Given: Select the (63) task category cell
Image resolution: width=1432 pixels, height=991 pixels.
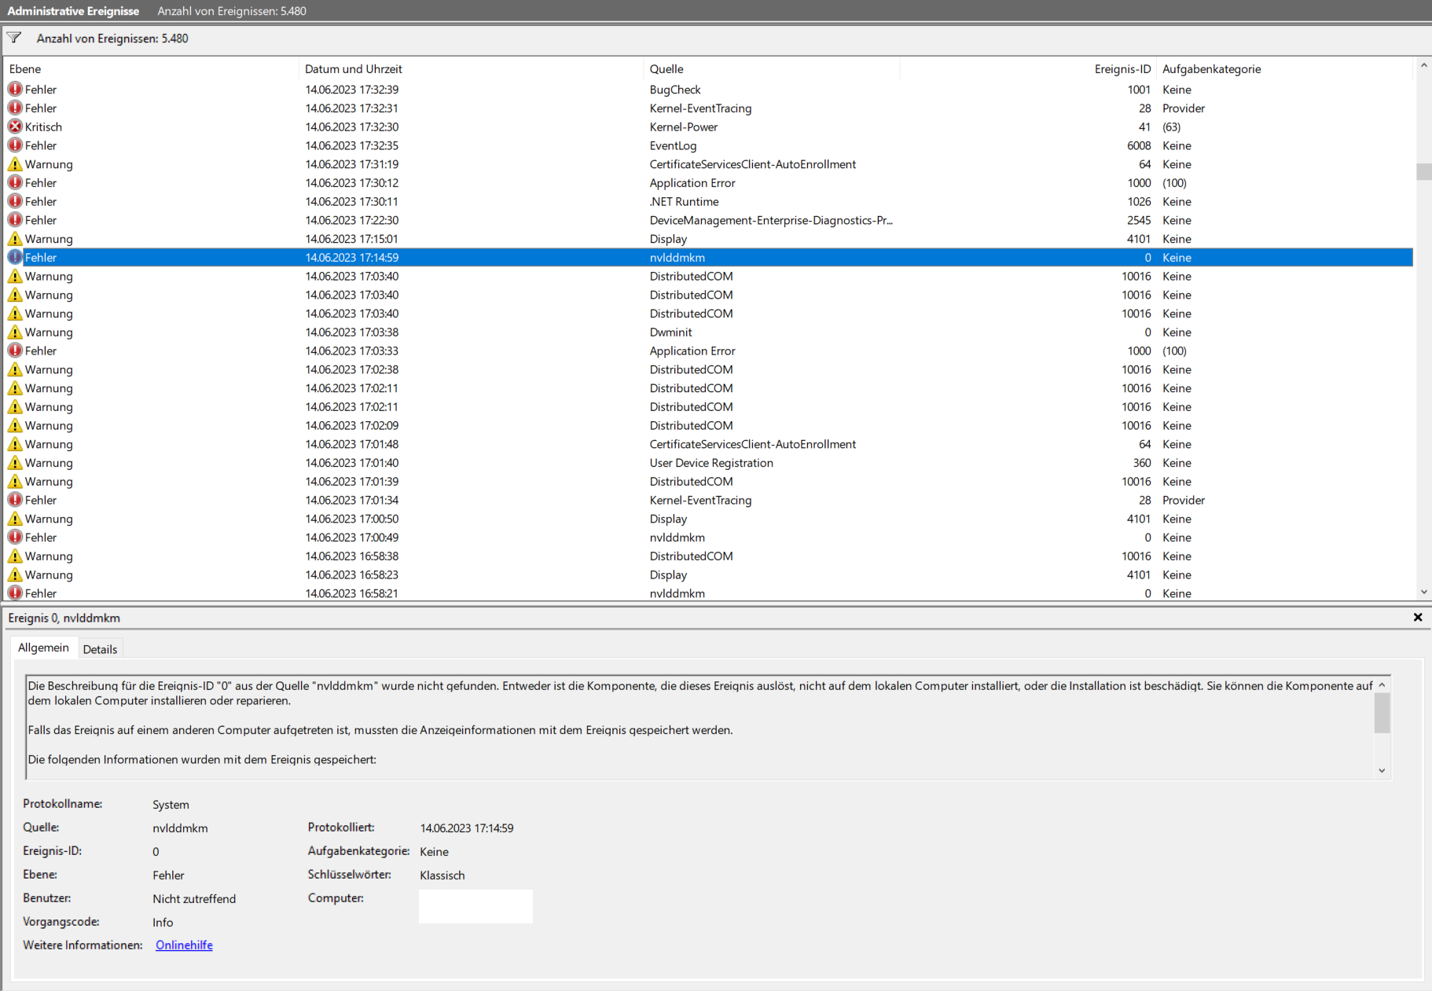Looking at the screenshot, I should [1172, 127].
